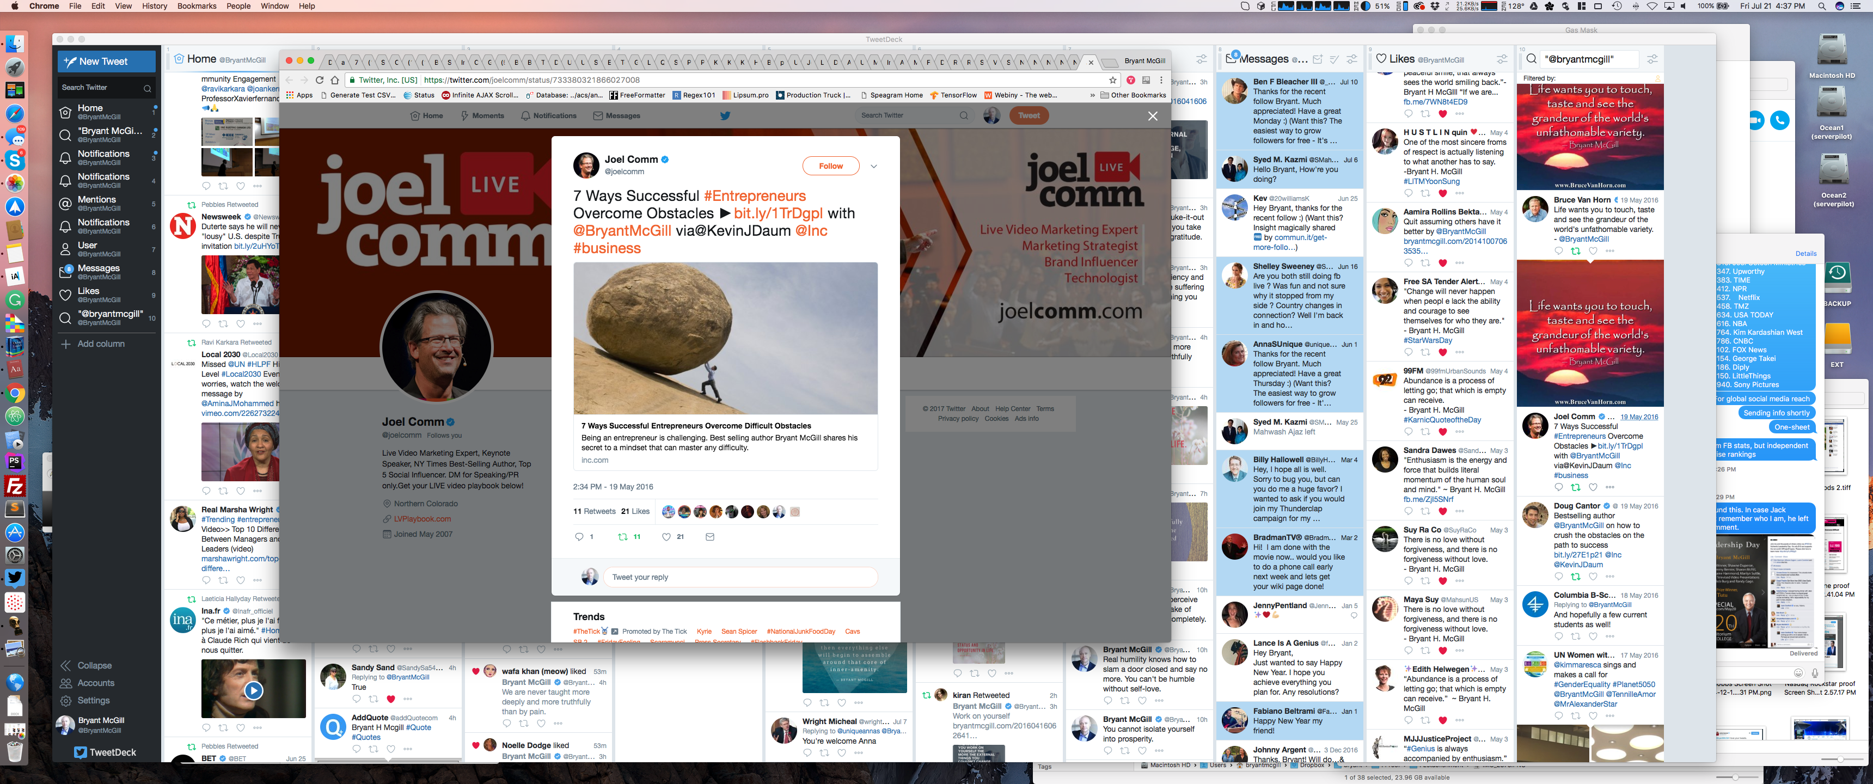Open Messages in the Twitter top nav
Image resolution: width=1873 pixels, height=784 pixels.
click(616, 115)
